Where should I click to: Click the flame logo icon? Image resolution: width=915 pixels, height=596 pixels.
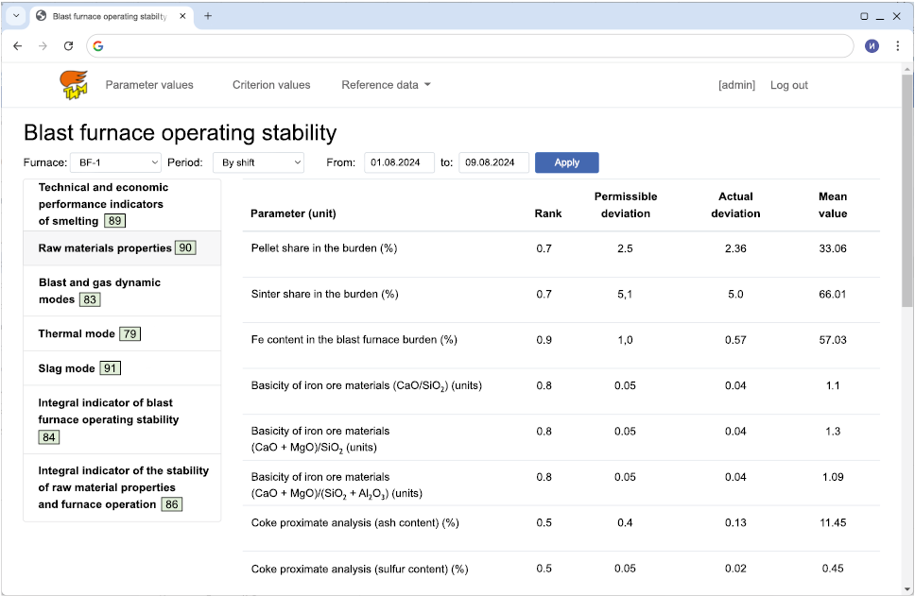tap(74, 84)
